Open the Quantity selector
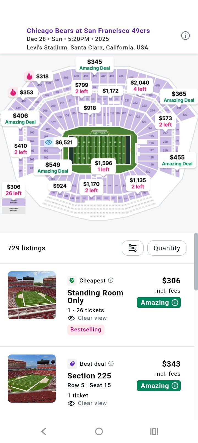The width and height of the screenshot is (198, 443). click(x=167, y=248)
